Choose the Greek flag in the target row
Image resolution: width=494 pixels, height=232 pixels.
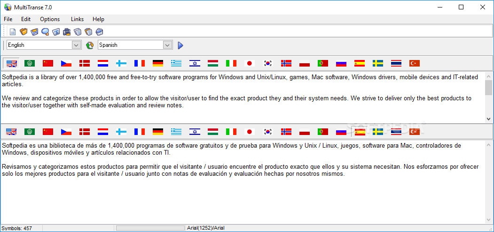click(x=176, y=132)
